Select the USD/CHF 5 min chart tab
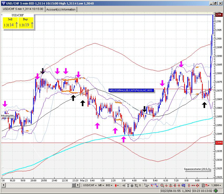The image size is (224, 194). [23, 9]
